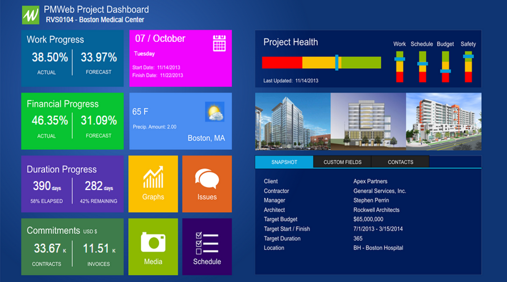Click the $65,000,000 target budget value
507x282 pixels.
(x=368, y=219)
